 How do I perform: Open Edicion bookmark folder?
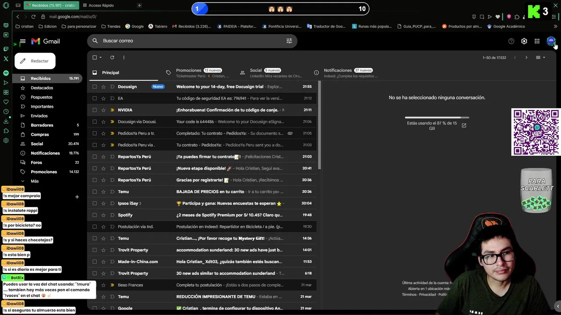click(47, 26)
